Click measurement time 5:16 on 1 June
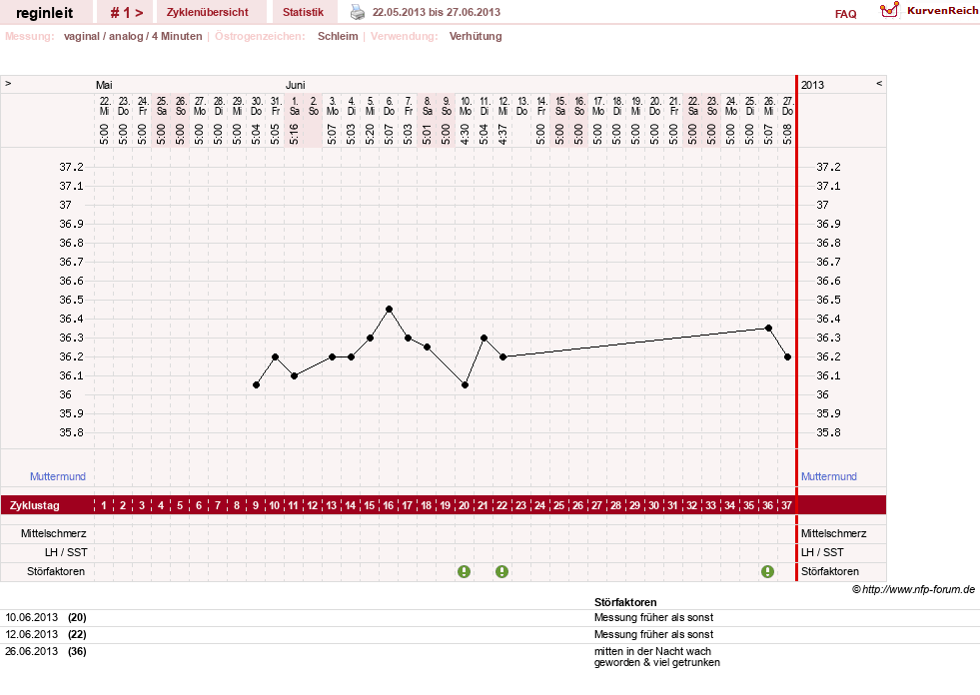This screenshot has width=980, height=695. point(295,135)
